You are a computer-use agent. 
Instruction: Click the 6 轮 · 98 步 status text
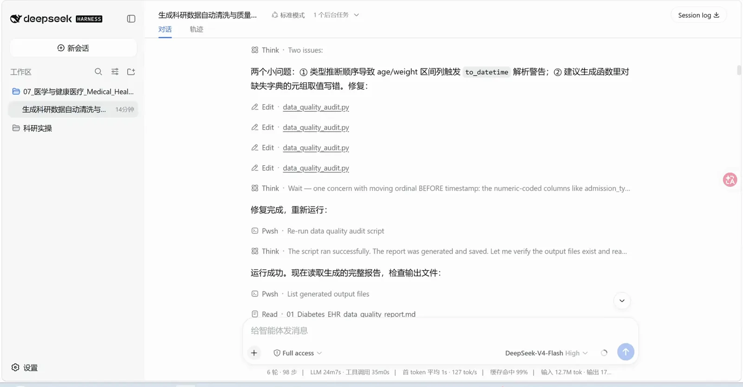[282, 372]
